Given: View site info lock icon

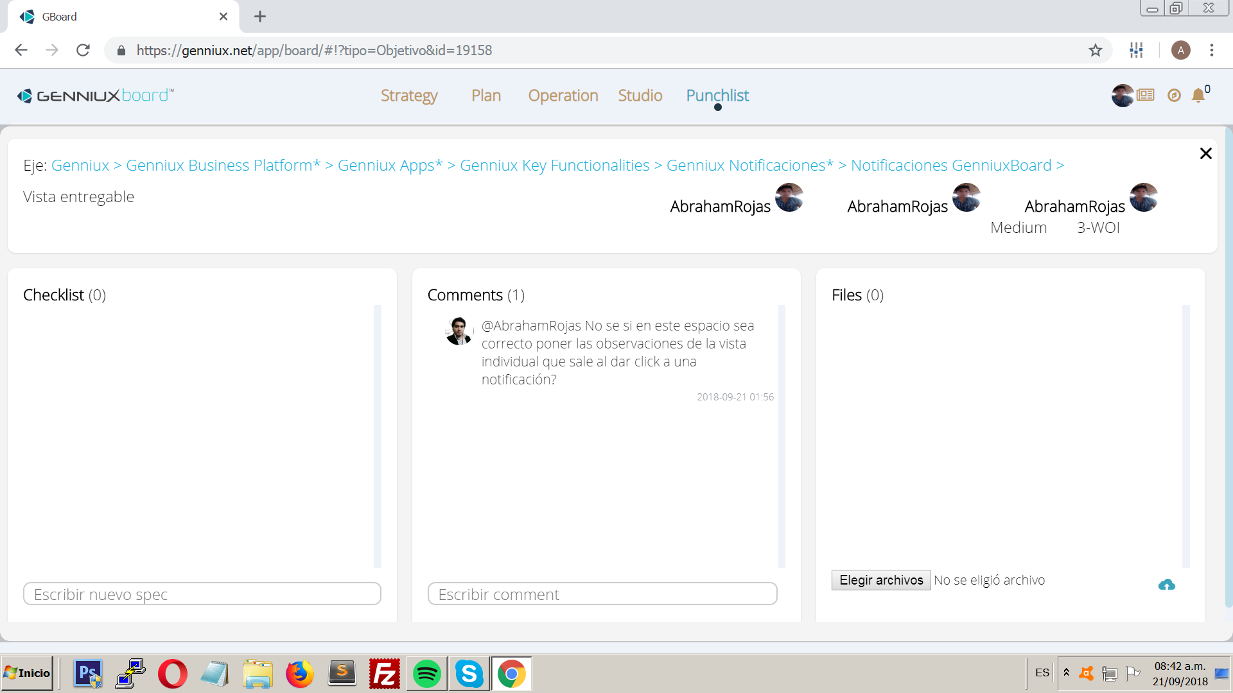Looking at the screenshot, I should click(x=121, y=50).
